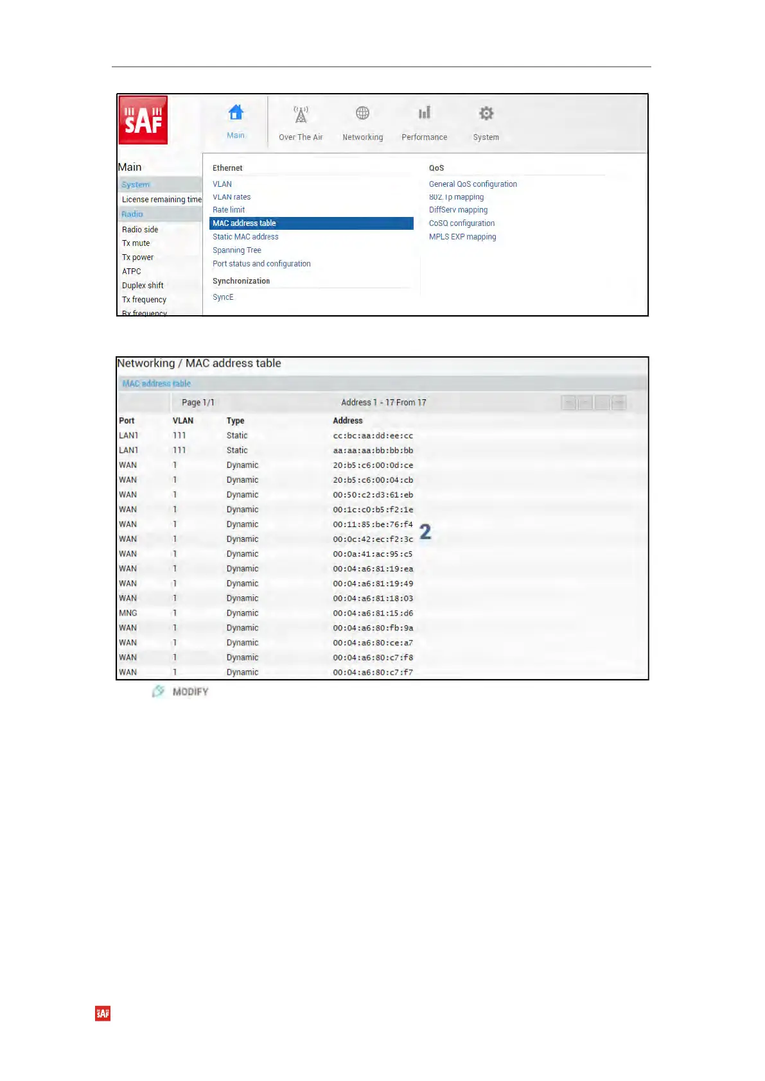Viewport: 765px width, 1081px height.
Task: Open Spanning Tree menu entry
Action: tap(237, 250)
